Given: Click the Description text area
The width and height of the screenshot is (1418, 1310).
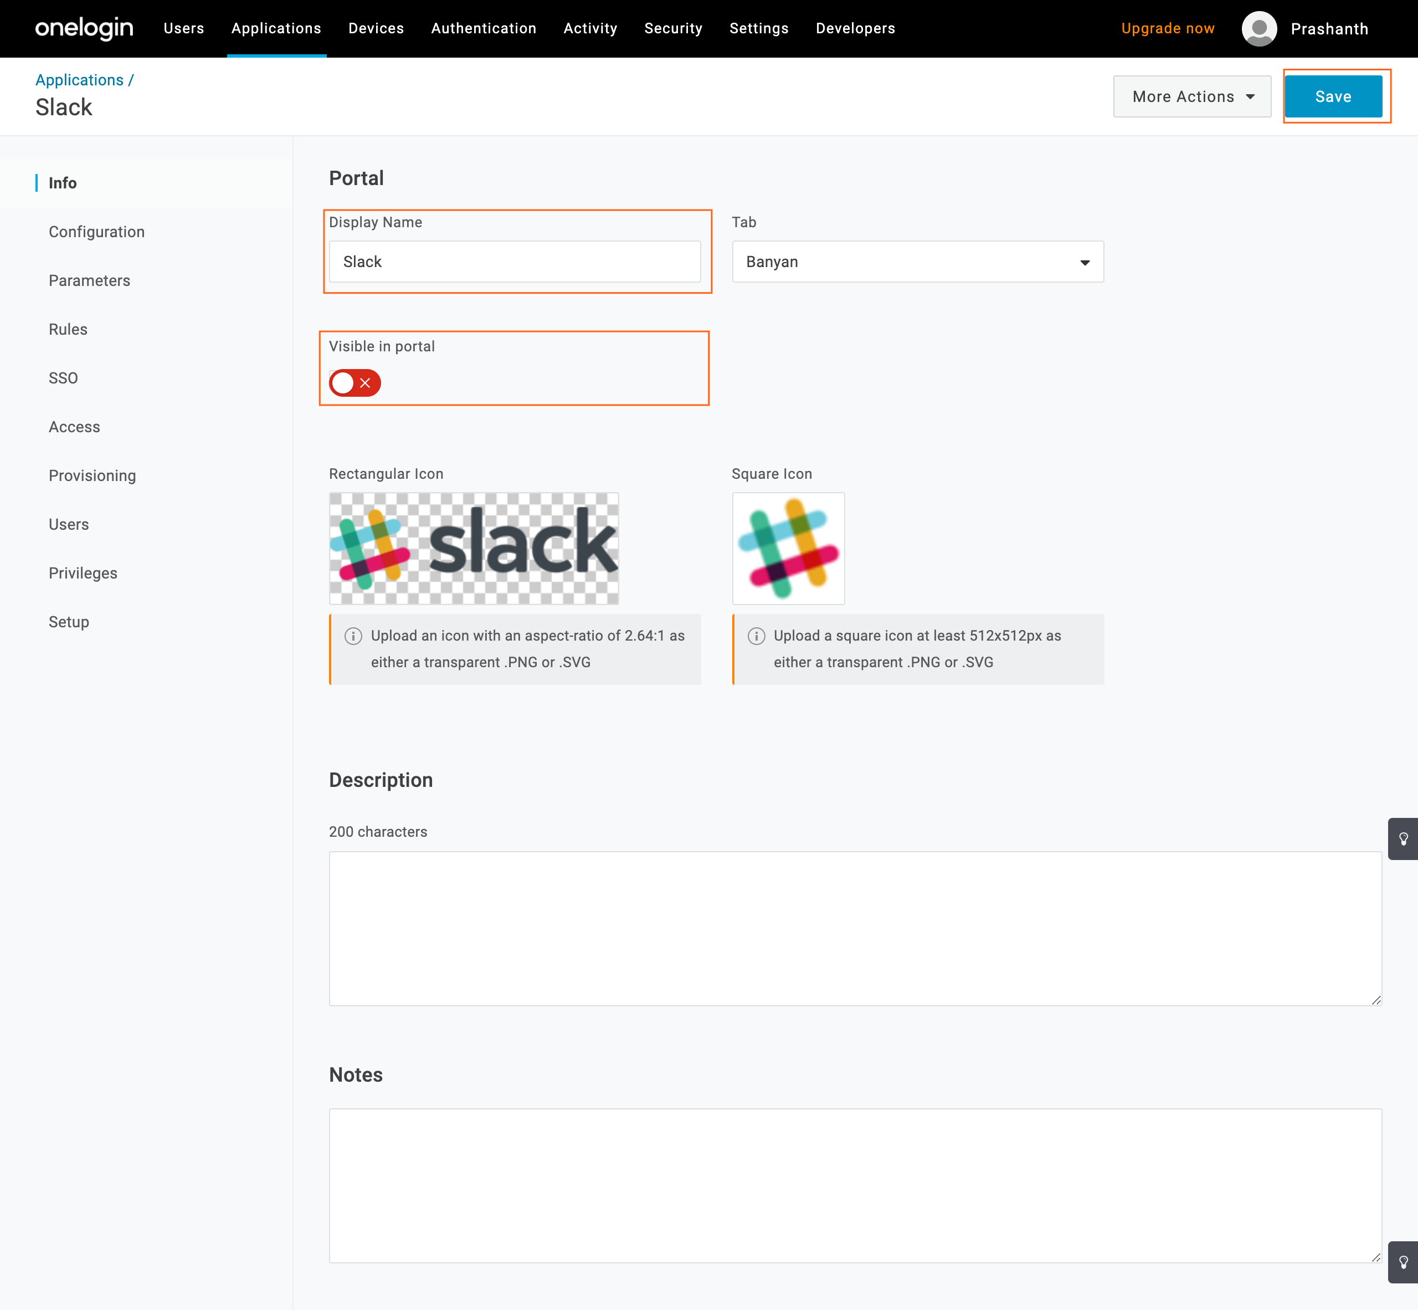Looking at the screenshot, I should coord(855,928).
